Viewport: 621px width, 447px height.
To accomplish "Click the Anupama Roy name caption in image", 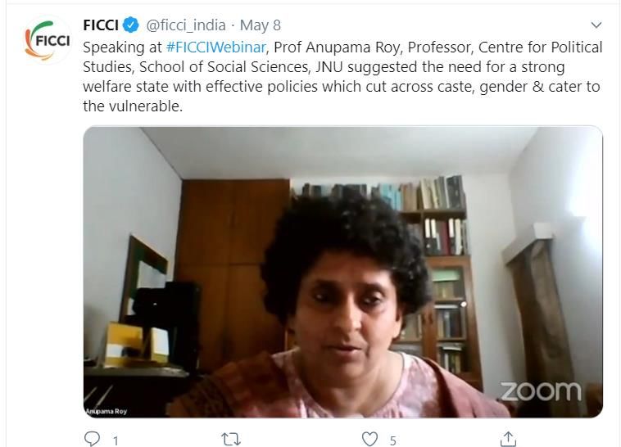I will point(107,411).
